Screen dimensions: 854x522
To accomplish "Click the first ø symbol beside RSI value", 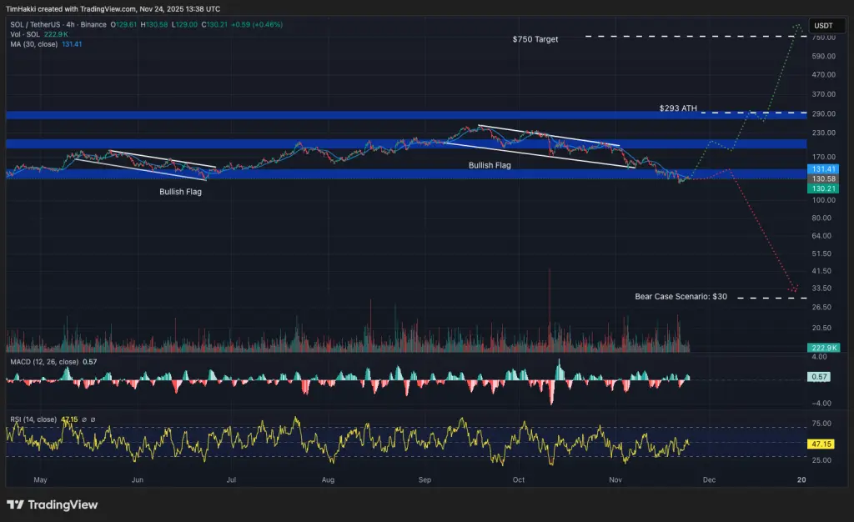I will 83,419.
